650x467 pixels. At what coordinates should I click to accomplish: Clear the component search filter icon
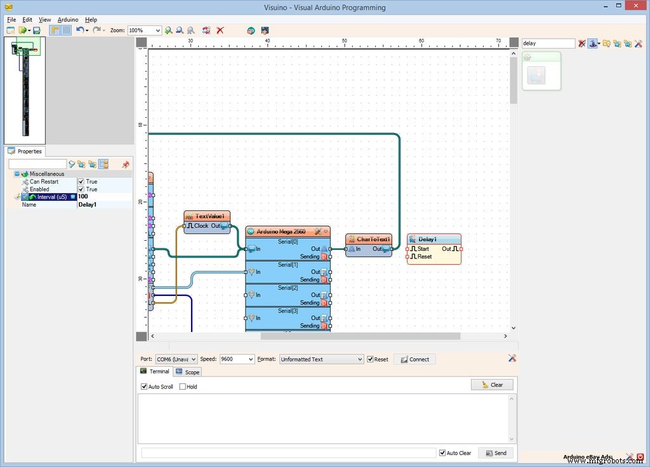click(582, 44)
